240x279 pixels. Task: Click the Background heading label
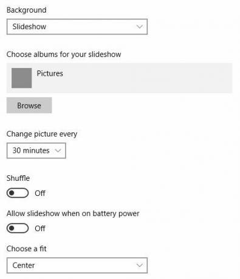(27, 10)
